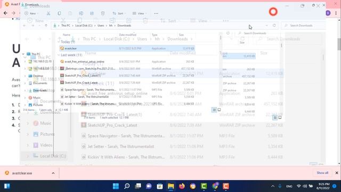The width and height of the screenshot is (341, 192).
Task: Click This PC in the address breadcrumb
Action: pos(66,26)
